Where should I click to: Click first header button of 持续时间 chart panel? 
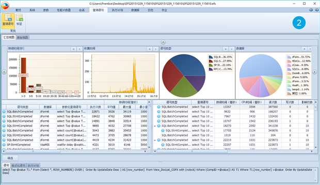coord(73,49)
